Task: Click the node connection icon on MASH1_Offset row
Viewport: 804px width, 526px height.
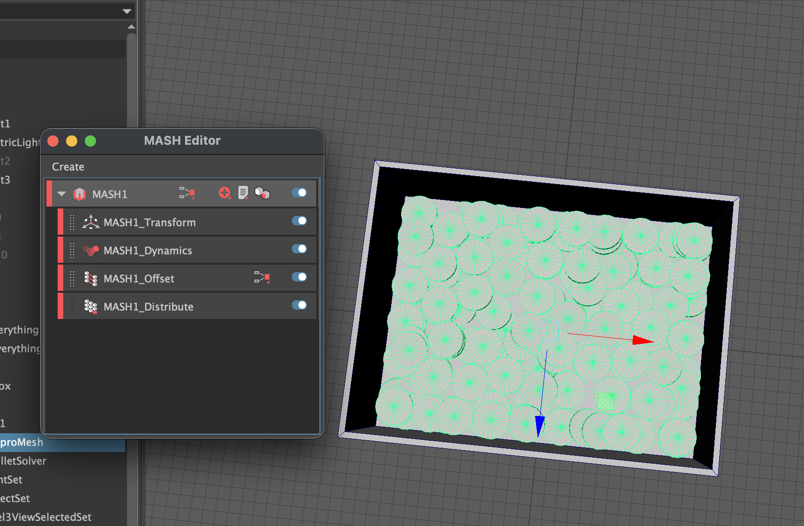Action: click(261, 277)
